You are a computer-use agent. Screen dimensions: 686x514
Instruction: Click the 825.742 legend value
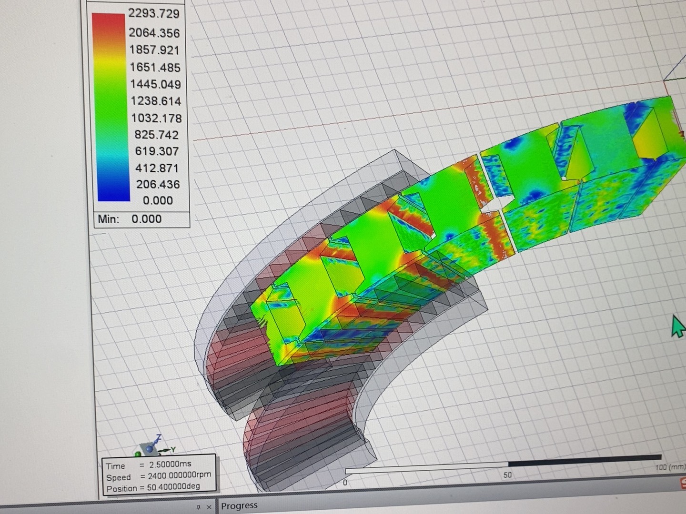click(157, 135)
